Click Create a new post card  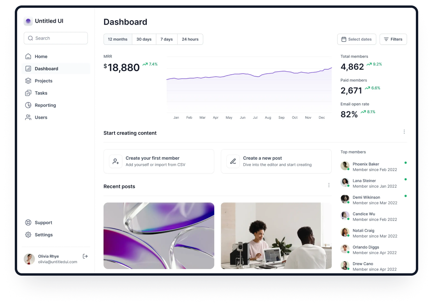(x=276, y=161)
